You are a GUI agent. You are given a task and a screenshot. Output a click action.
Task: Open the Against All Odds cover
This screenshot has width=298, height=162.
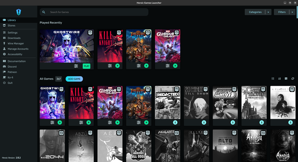point(139,146)
